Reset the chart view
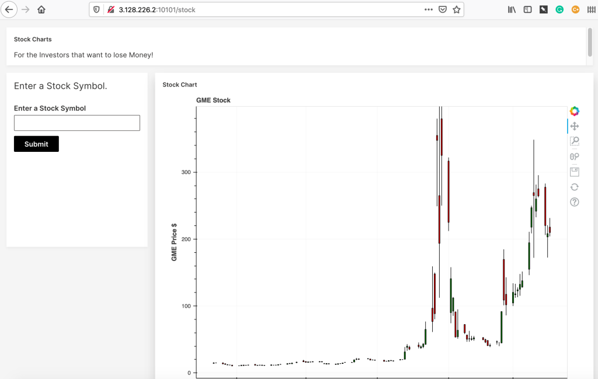The height and width of the screenshot is (379, 598). coord(574,187)
